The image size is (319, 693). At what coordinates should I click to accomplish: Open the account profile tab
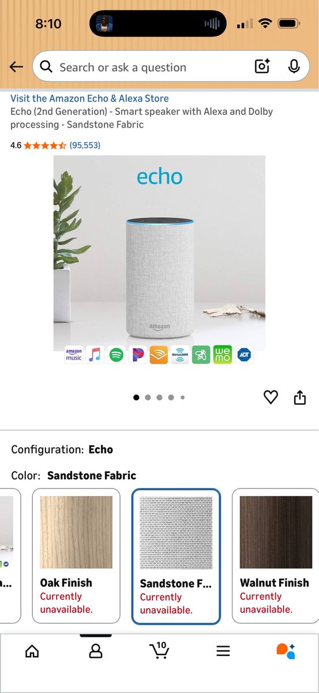tap(96, 651)
